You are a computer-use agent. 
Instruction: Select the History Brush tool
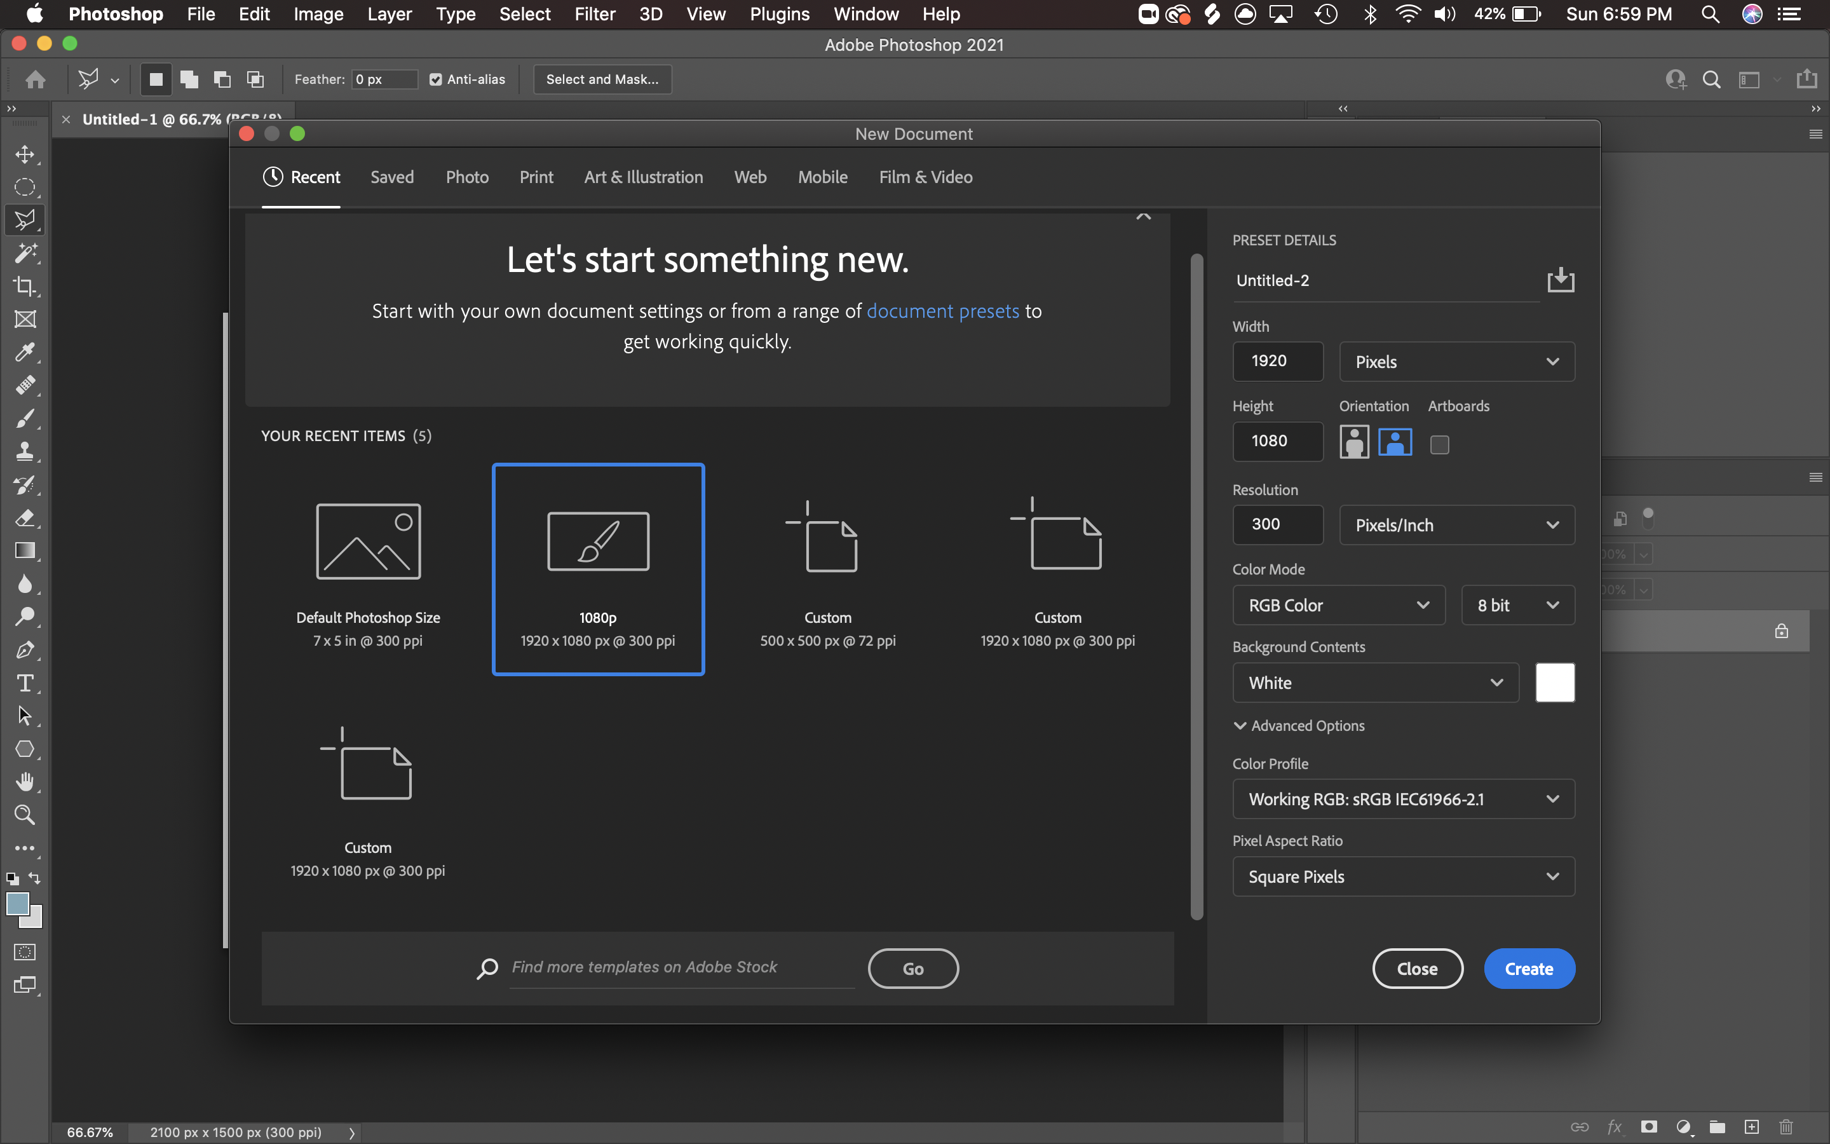pyautogui.click(x=25, y=485)
